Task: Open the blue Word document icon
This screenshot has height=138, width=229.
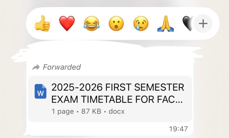Action: 41,91
